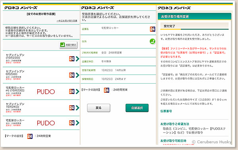Open the green map icon on the 住所 row
The height and width of the screenshot is (150, 238).
coord(153,41)
